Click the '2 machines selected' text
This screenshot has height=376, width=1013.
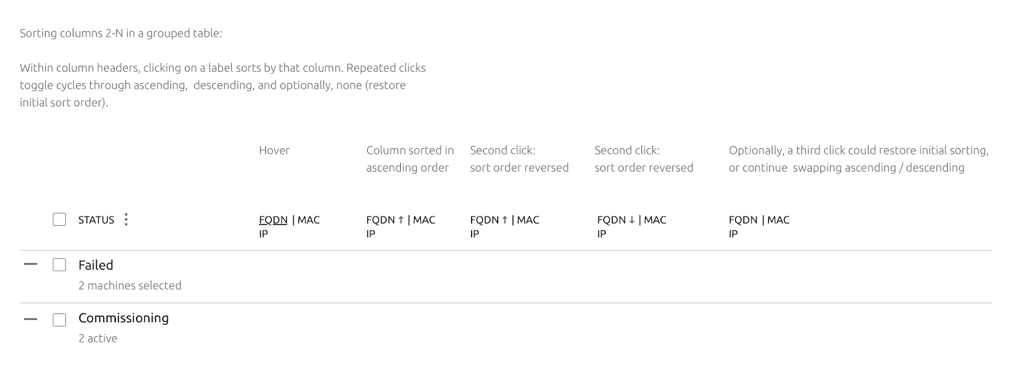130,285
